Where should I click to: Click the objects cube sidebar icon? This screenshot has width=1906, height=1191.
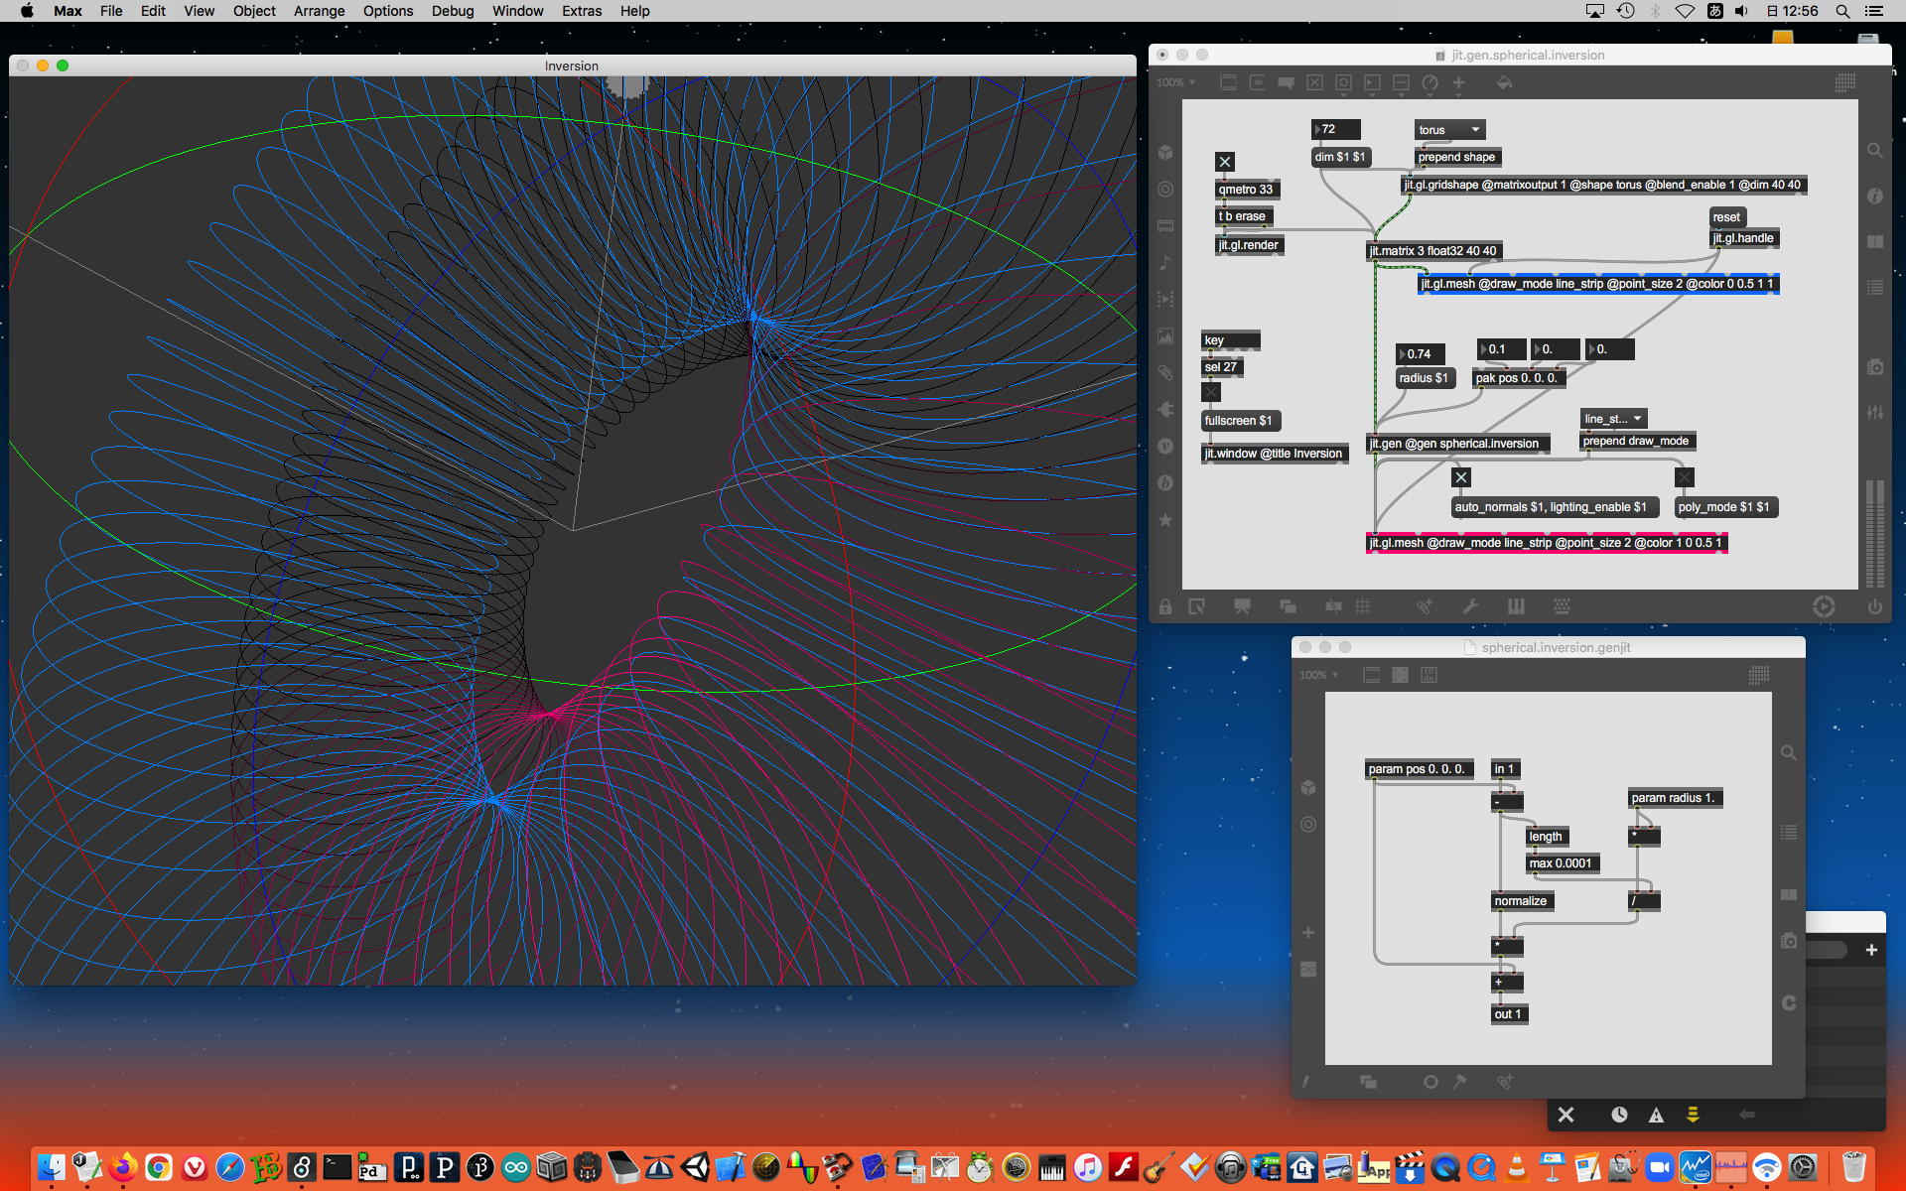tap(1165, 153)
